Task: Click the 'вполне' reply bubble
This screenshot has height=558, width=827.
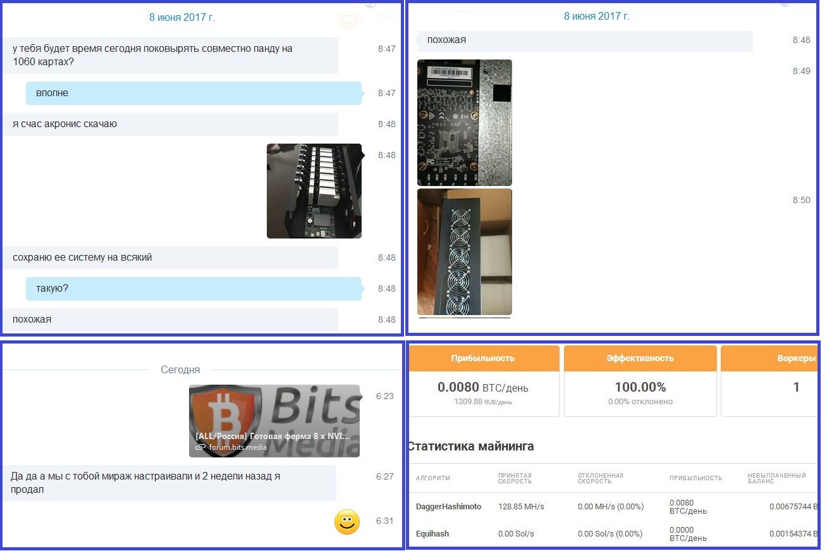Action: tap(193, 93)
